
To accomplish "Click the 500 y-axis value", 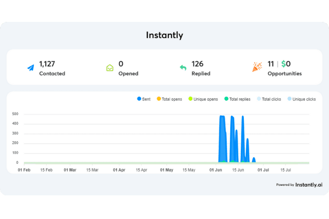I will coord(15,114).
